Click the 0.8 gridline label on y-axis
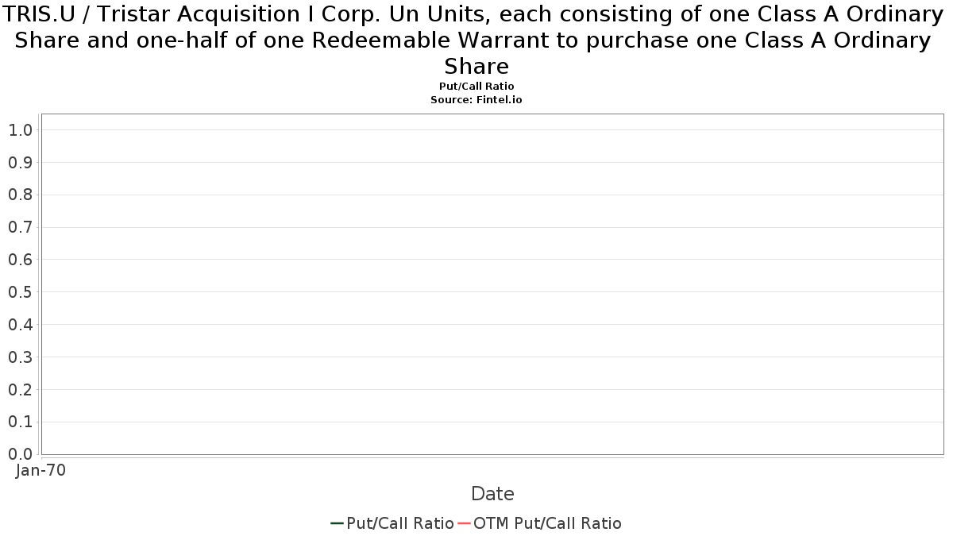 pyautogui.click(x=20, y=195)
